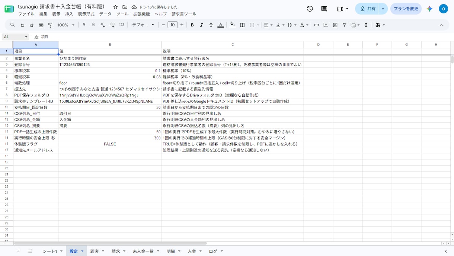Open the functions sigma menu
Viewport: 454px width, 256px height.
click(366, 25)
